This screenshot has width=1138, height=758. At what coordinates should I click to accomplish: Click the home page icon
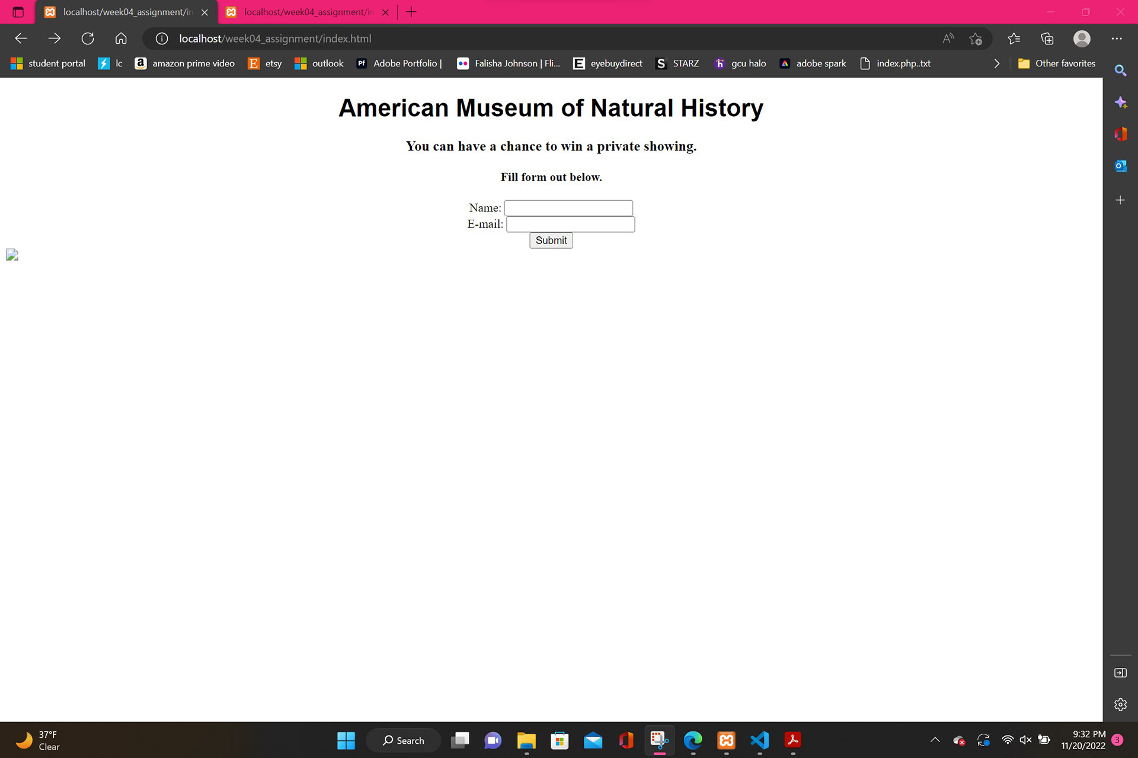tap(121, 38)
